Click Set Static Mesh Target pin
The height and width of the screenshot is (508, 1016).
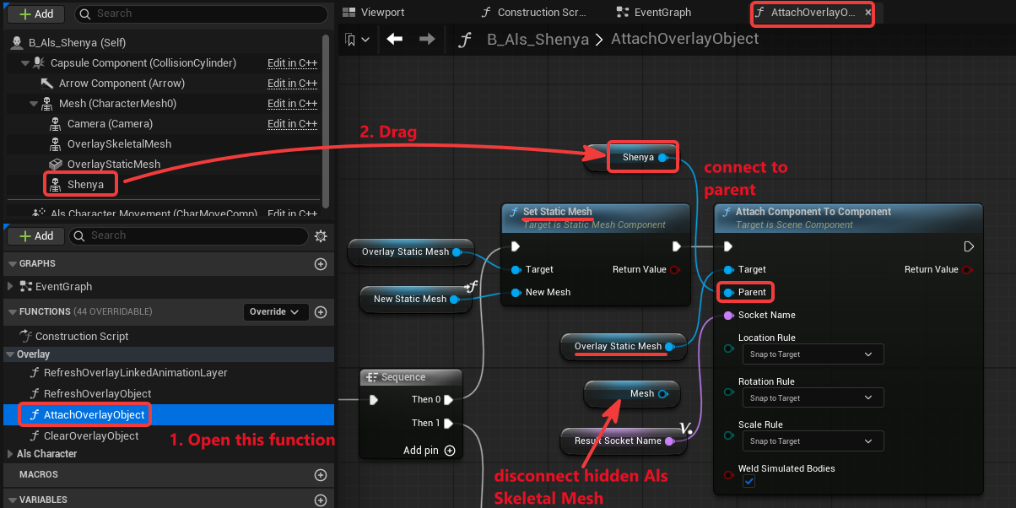click(x=516, y=270)
